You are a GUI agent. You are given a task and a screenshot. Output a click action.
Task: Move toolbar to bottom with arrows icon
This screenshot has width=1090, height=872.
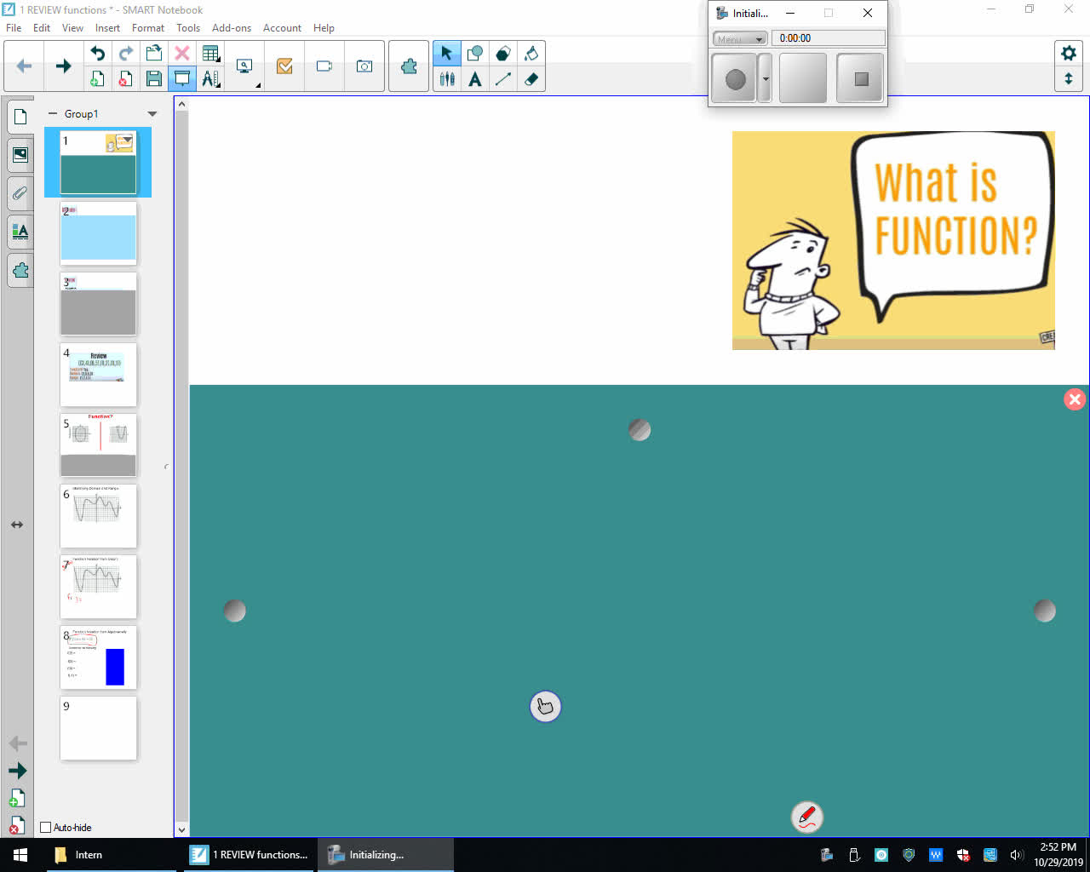[1069, 79]
